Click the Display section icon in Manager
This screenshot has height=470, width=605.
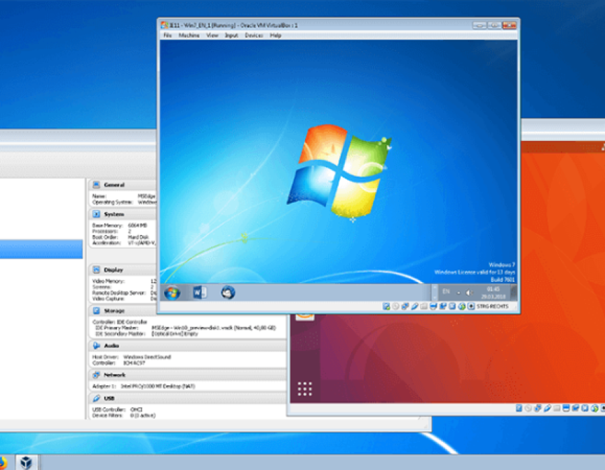click(96, 270)
